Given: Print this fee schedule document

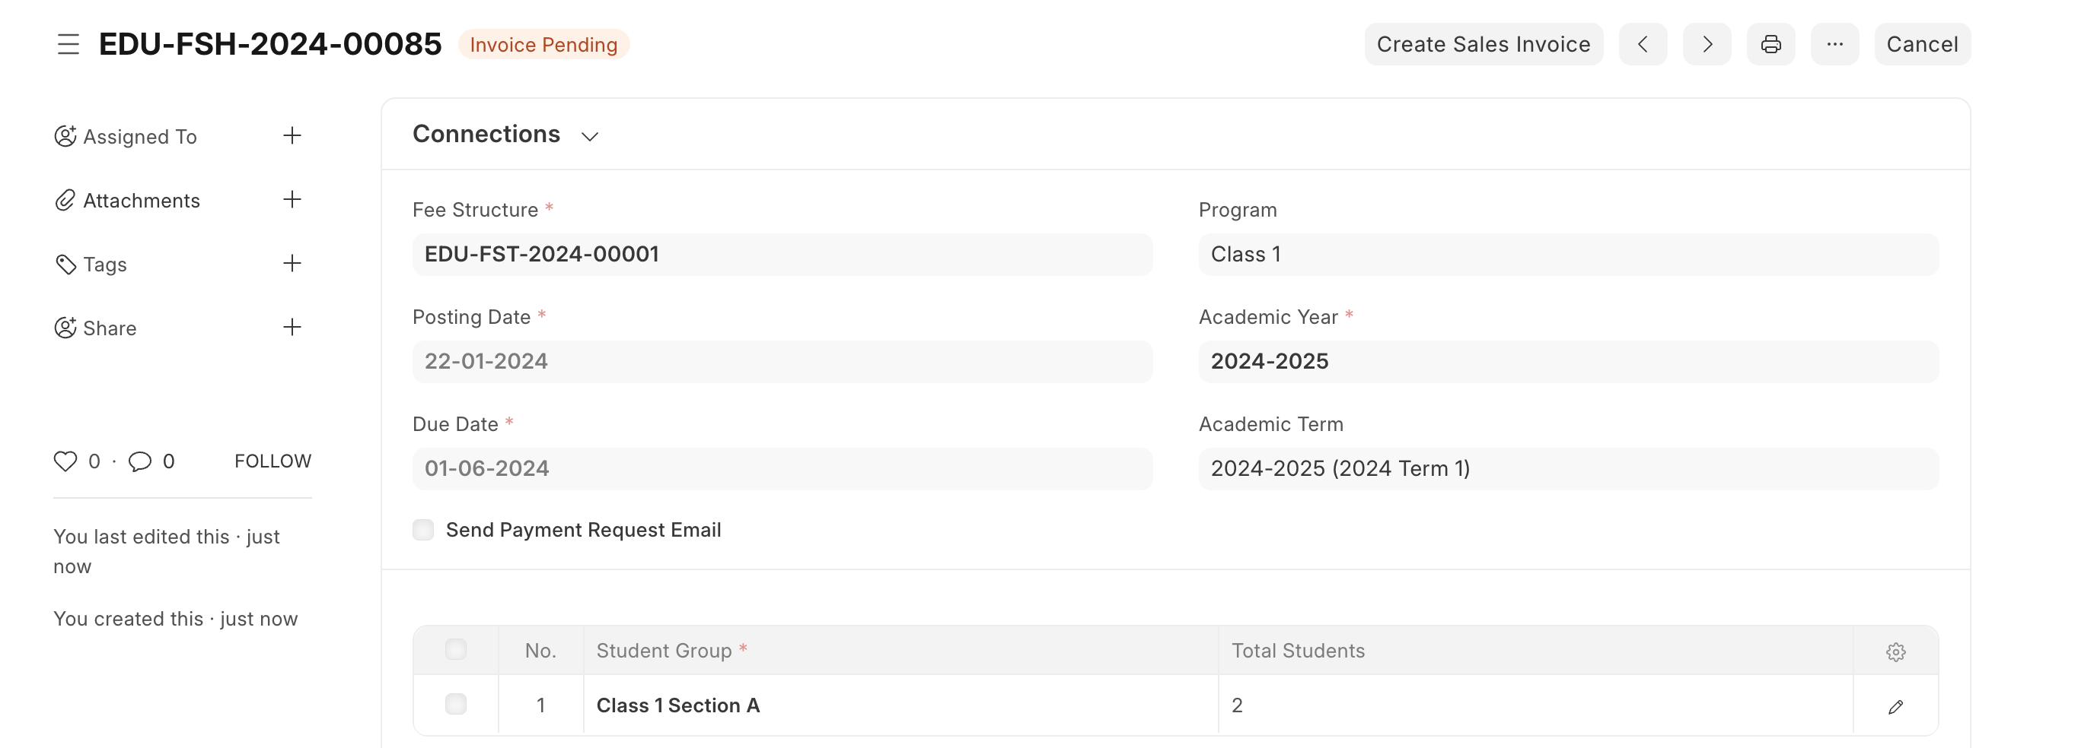Looking at the screenshot, I should pos(1770,44).
